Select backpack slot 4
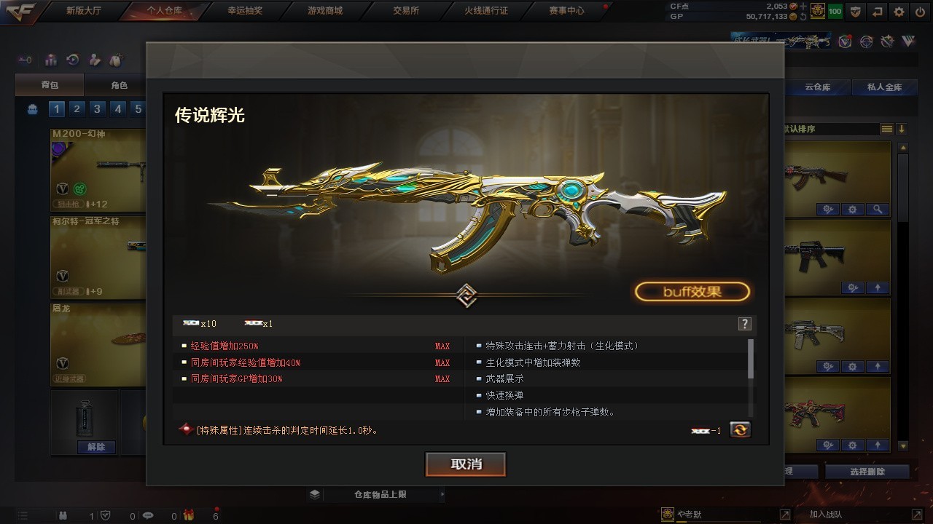 pos(117,109)
